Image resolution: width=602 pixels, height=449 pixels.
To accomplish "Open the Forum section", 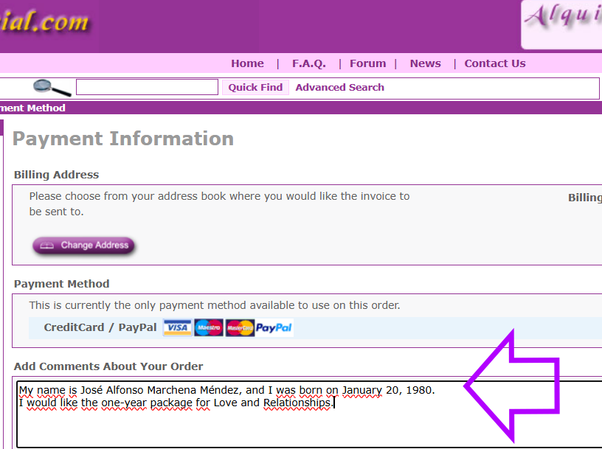I will pos(367,63).
